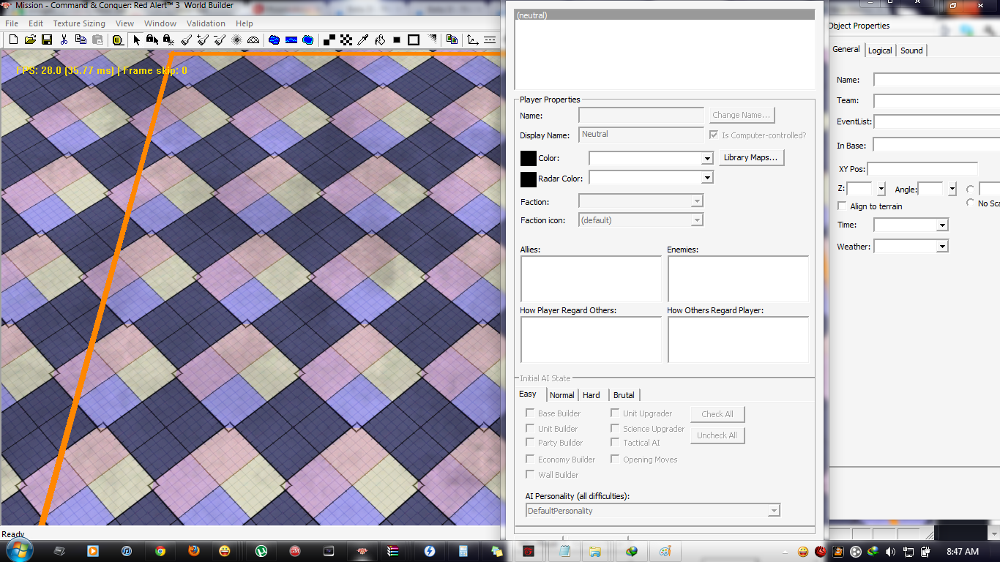
Task: Click the Open folder toolbar icon
Action: [x=30, y=40]
